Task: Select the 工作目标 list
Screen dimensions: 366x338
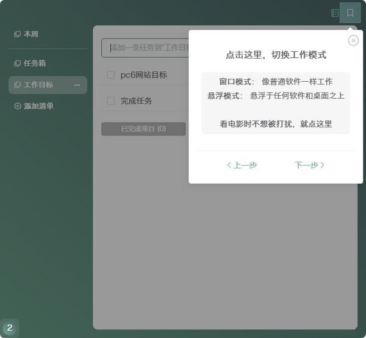Action: (48, 85)
